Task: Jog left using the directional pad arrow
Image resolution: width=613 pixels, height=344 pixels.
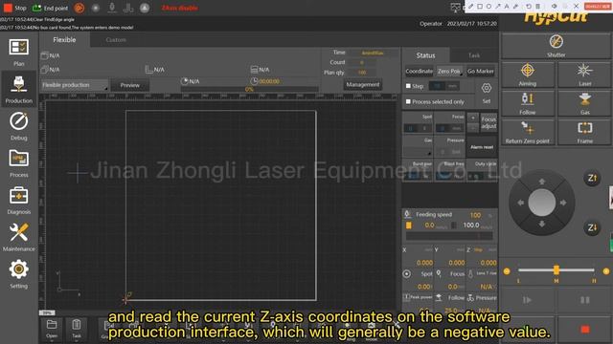Action: [x=520, y=203]
